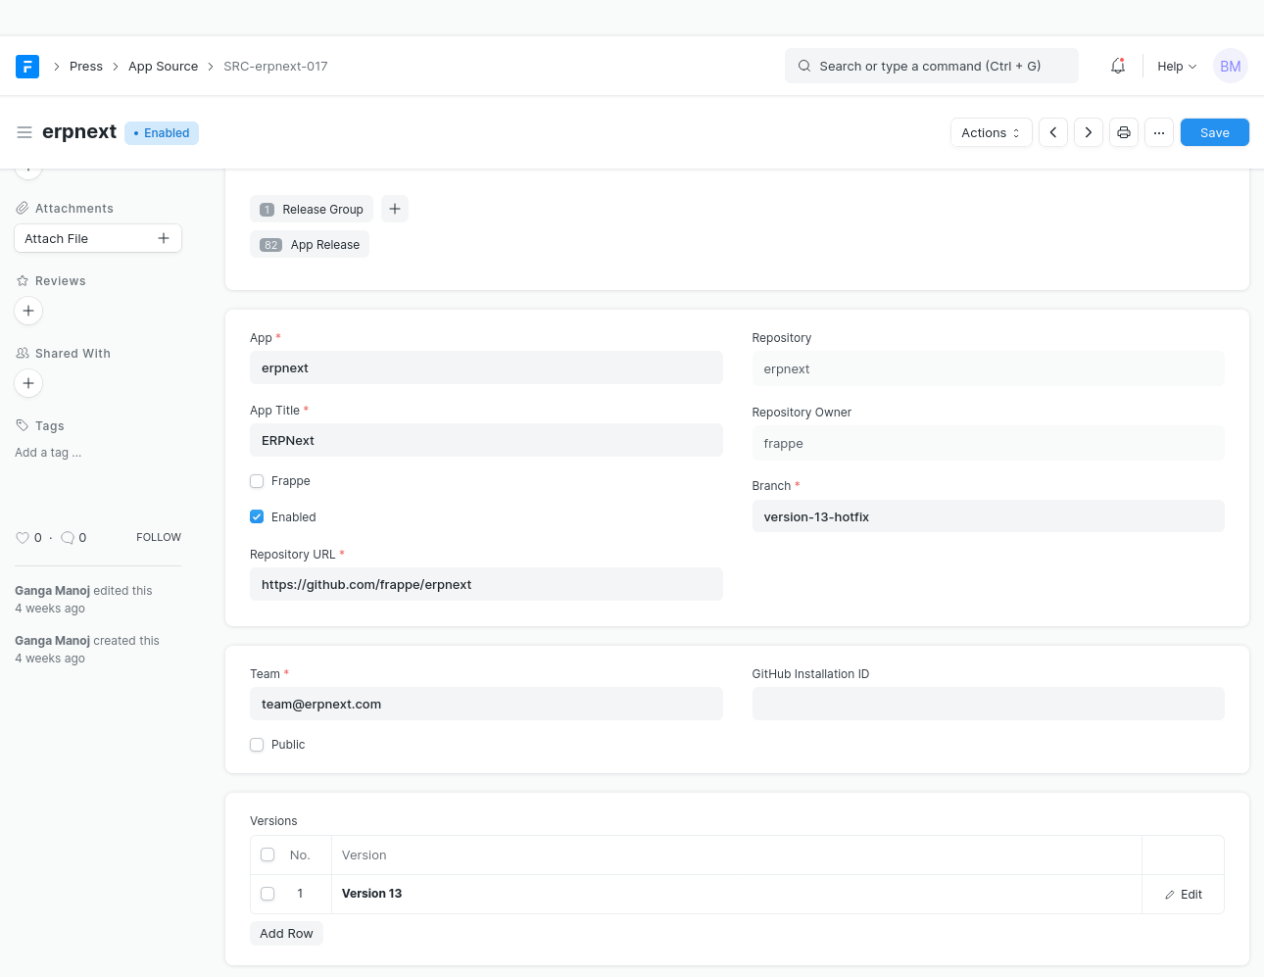Navigate to App Source breadcrumb

pyautogui.click(x=163, y=67)
